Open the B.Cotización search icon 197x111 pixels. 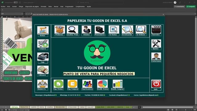pyautogui.click(x=127, y=30)
